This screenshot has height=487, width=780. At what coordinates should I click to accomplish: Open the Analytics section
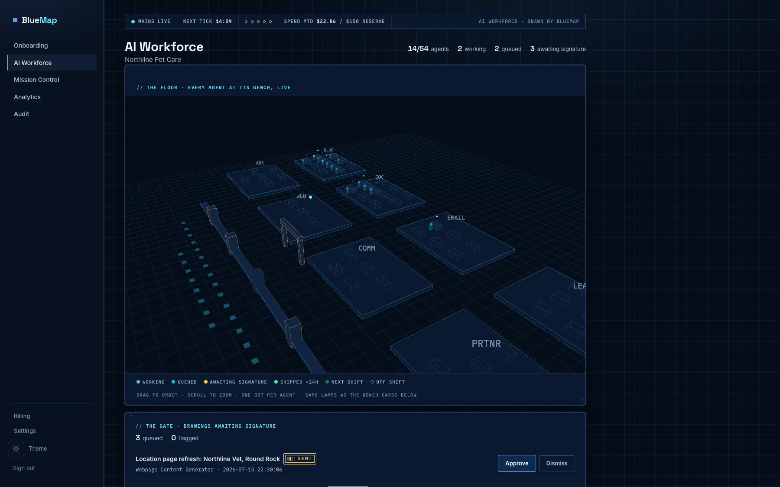pyautogui.click(x=52, y=97)
